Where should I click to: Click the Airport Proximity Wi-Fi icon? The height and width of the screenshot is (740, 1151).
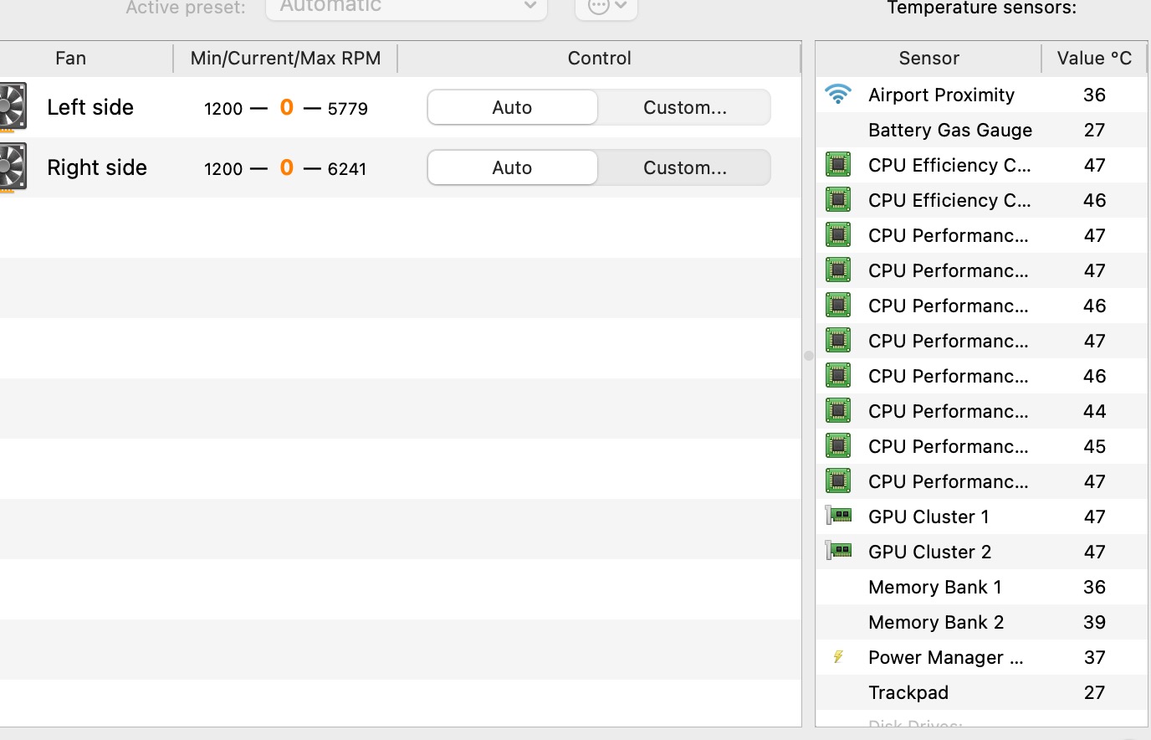point(837,95)
